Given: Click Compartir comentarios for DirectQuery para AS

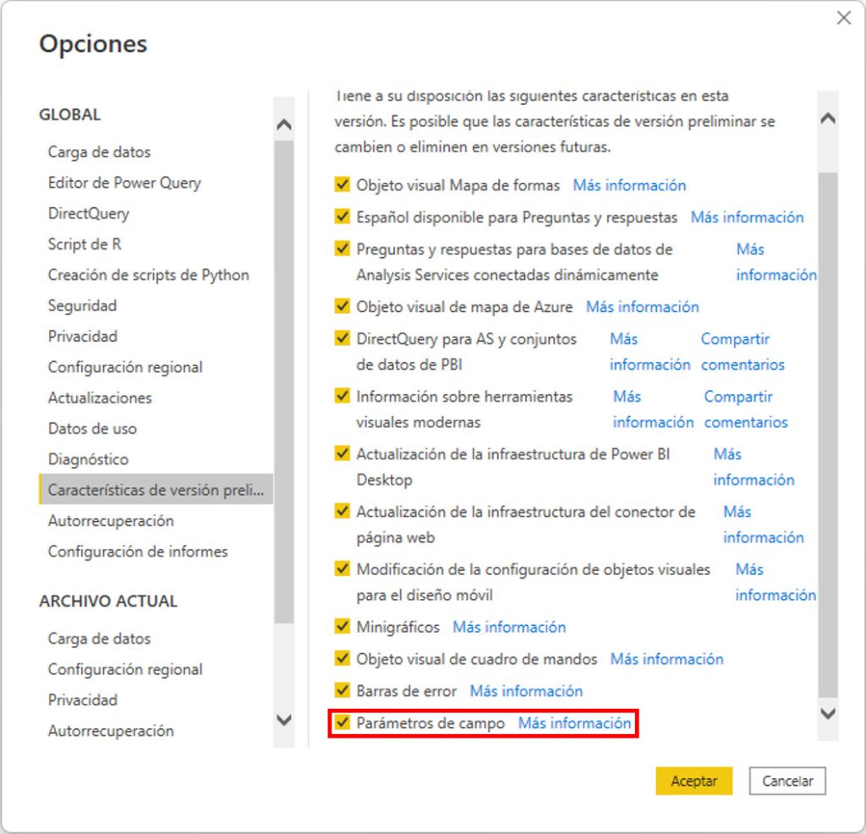Looking at the screenshot, I should (x=743, y=351).
